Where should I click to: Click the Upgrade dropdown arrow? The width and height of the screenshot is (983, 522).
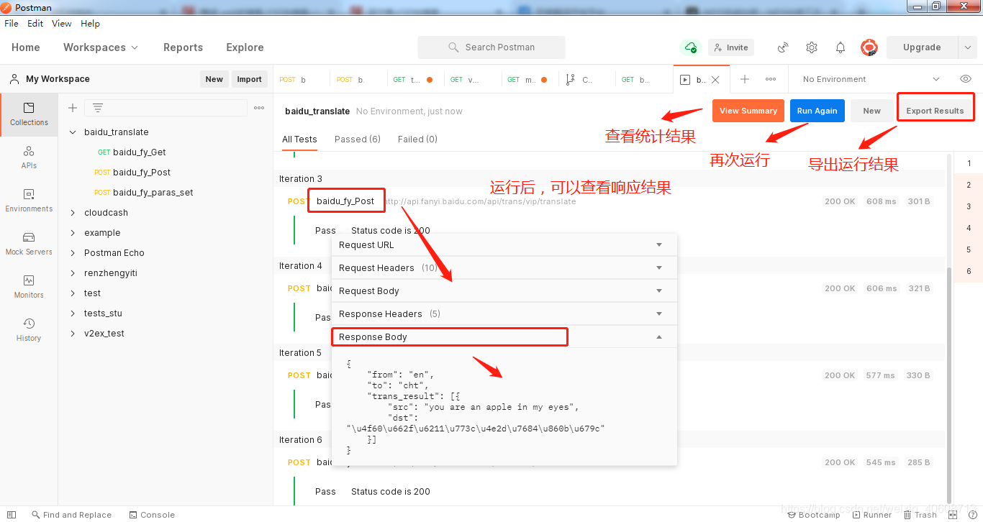[967, 47]
